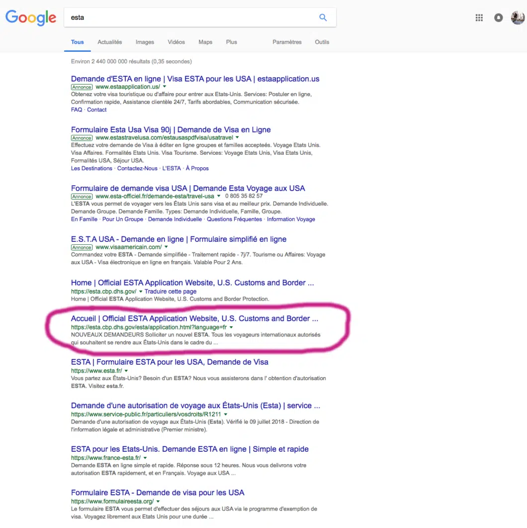Expand dropdown arrow beside service-public.fr URL
527x528 pixels.
pyautogui.click(x=226, y=415)
